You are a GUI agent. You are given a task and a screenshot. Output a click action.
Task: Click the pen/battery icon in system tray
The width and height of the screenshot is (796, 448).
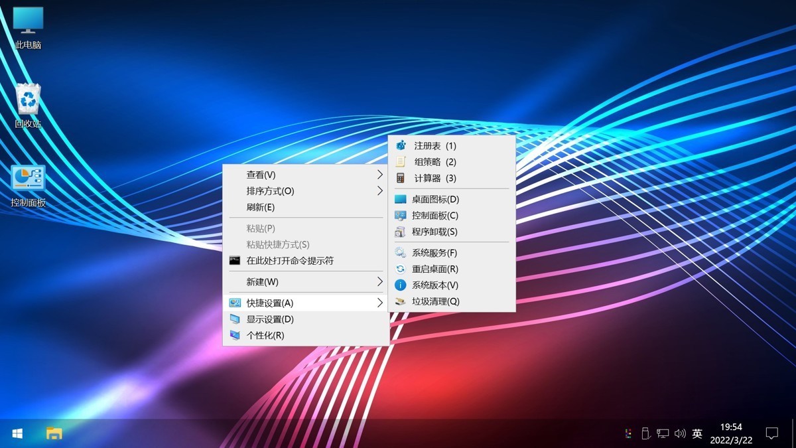[645, 433]
